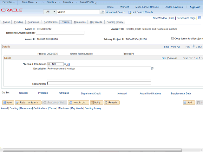Go to Sponsor link
Screen dimensions: 203x152
[x=23, y=93]
